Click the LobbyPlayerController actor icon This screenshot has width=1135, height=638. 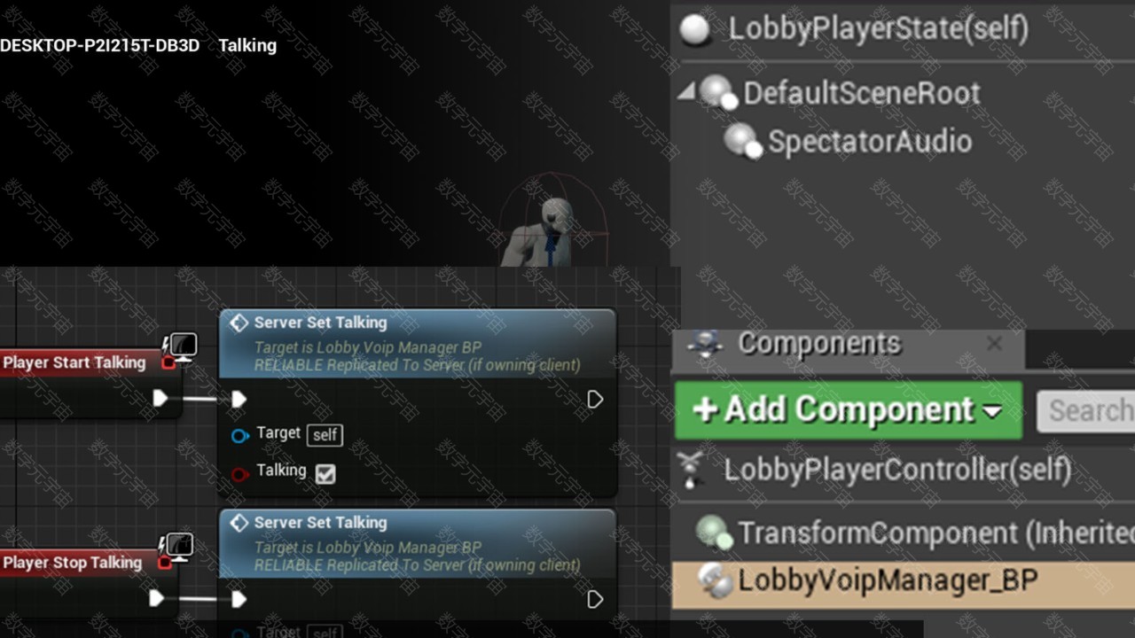click(691, 469)
